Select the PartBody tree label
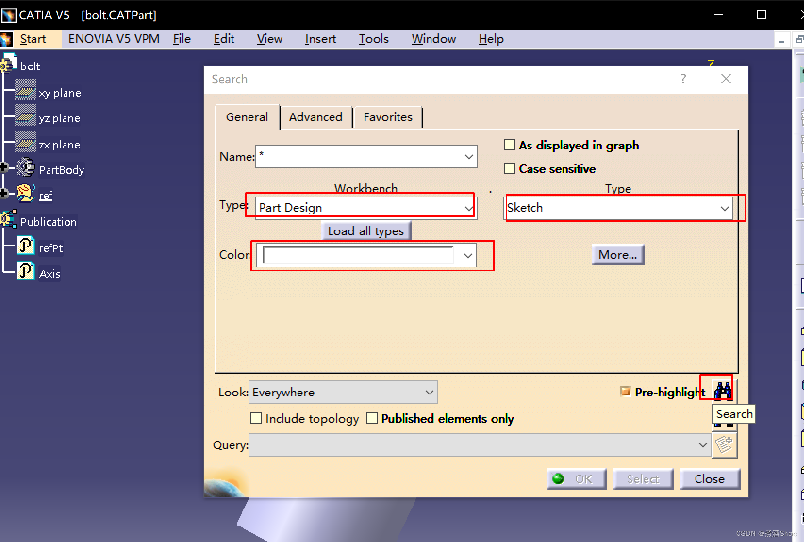This screenshot has width=804, height=542. tap(62, 170)
